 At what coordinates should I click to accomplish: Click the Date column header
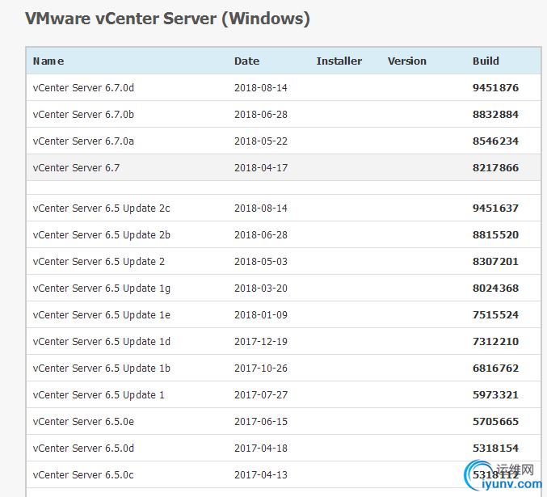246,61
